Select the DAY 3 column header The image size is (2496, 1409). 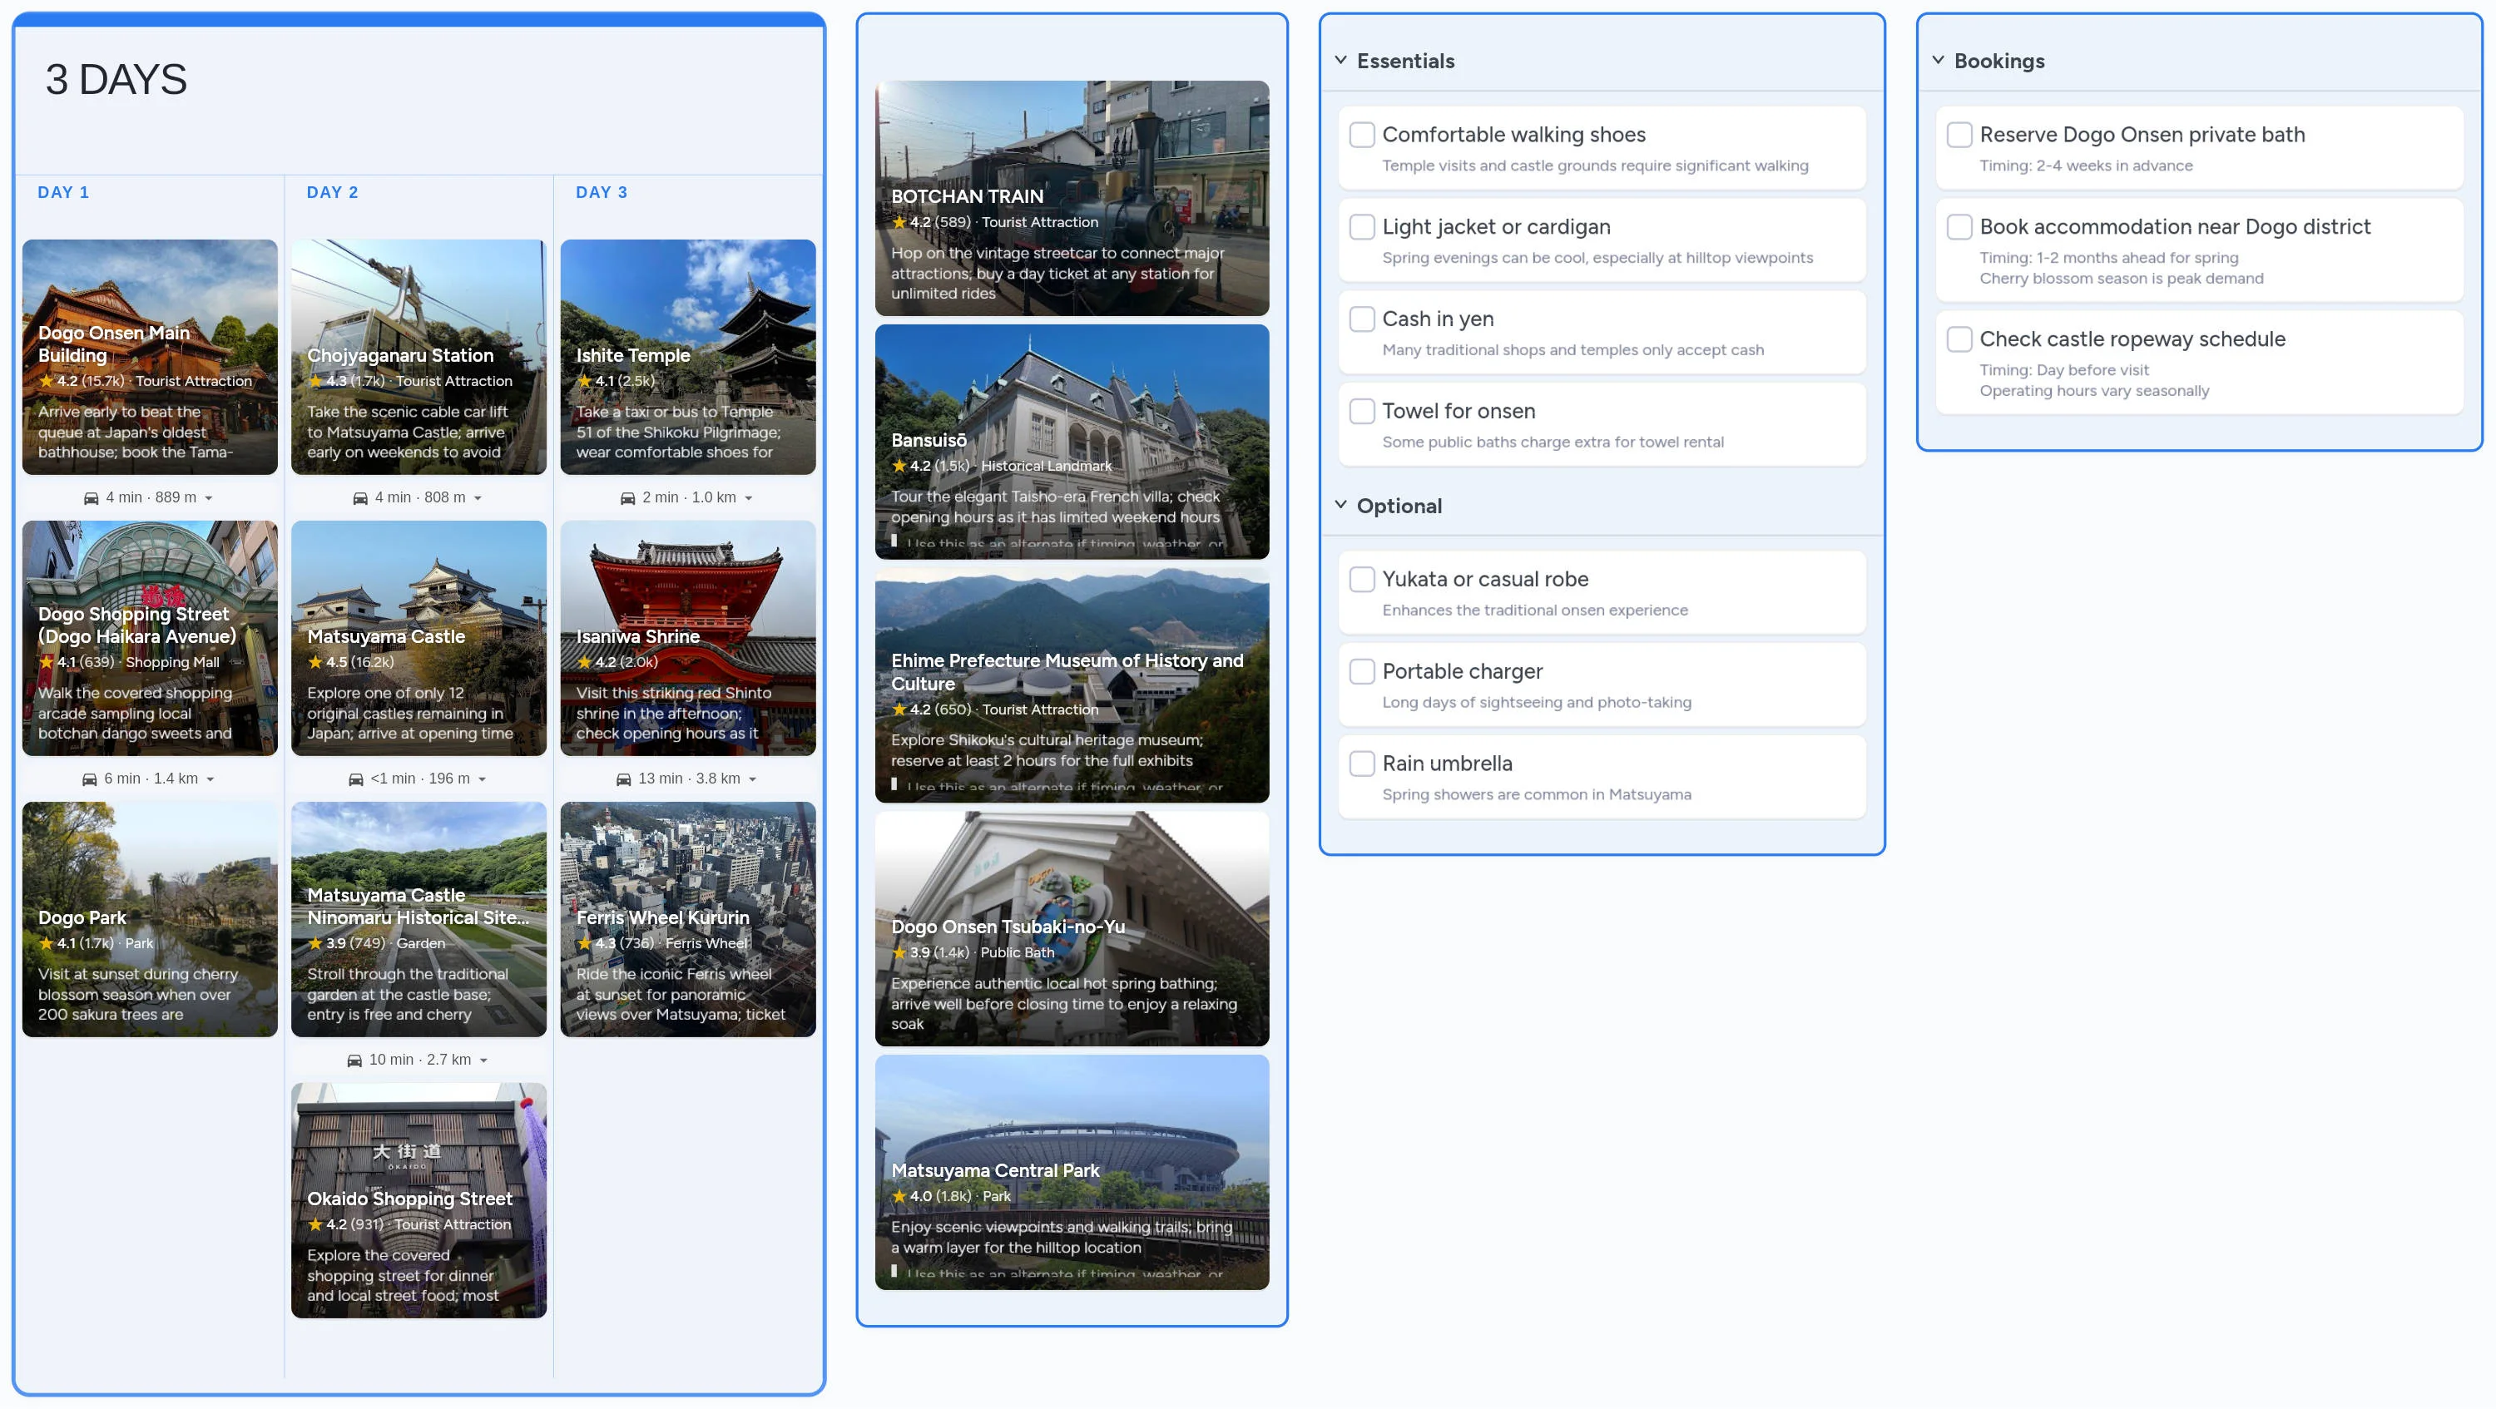pyautogui.click(x=600, y=192)
